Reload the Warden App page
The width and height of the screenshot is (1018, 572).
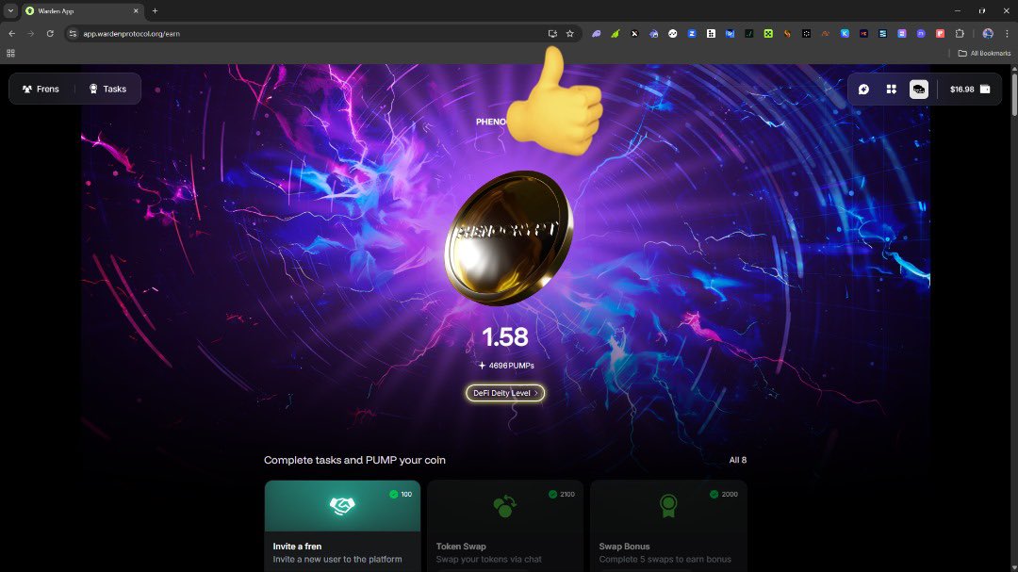pos(50,34)
